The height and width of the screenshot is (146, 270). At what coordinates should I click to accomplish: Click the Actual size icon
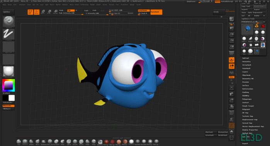pyautogui.click(x=232, y=41)
